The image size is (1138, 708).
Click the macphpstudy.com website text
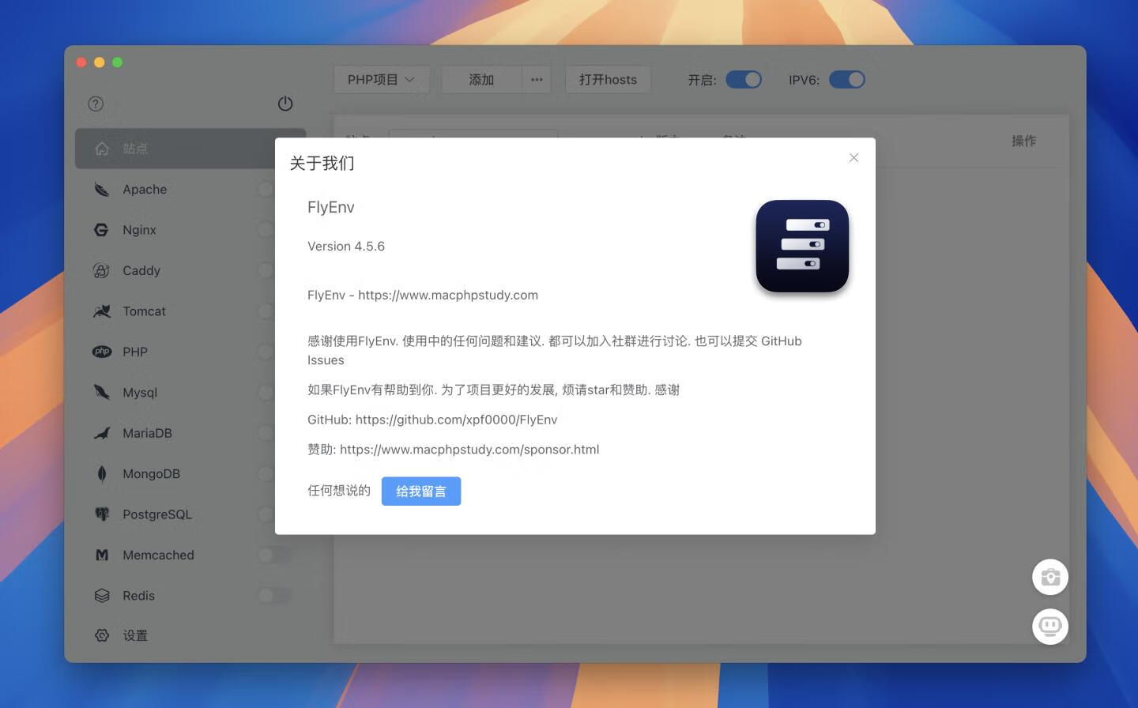tap(448, 295)
